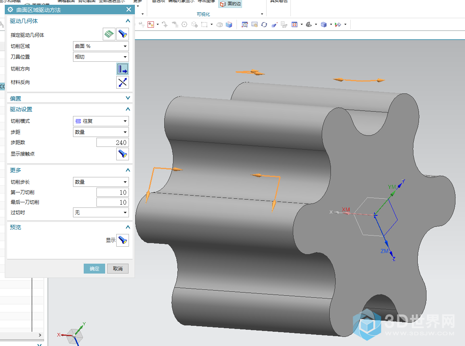
Task: Click the zoom-to-window view icon
Action: pos(245,25)
